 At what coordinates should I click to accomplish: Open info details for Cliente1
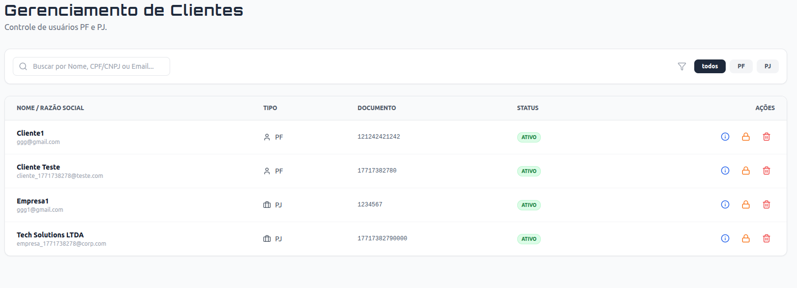pos(725,137)
